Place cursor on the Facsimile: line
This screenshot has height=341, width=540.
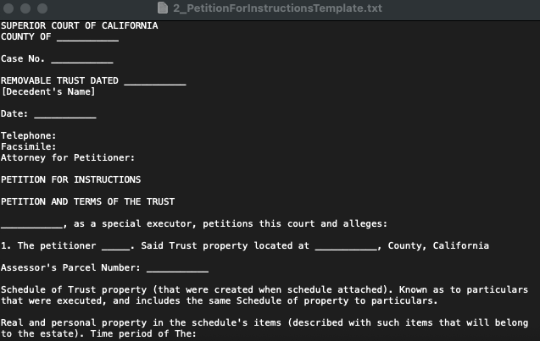click(x=29, y=146)
